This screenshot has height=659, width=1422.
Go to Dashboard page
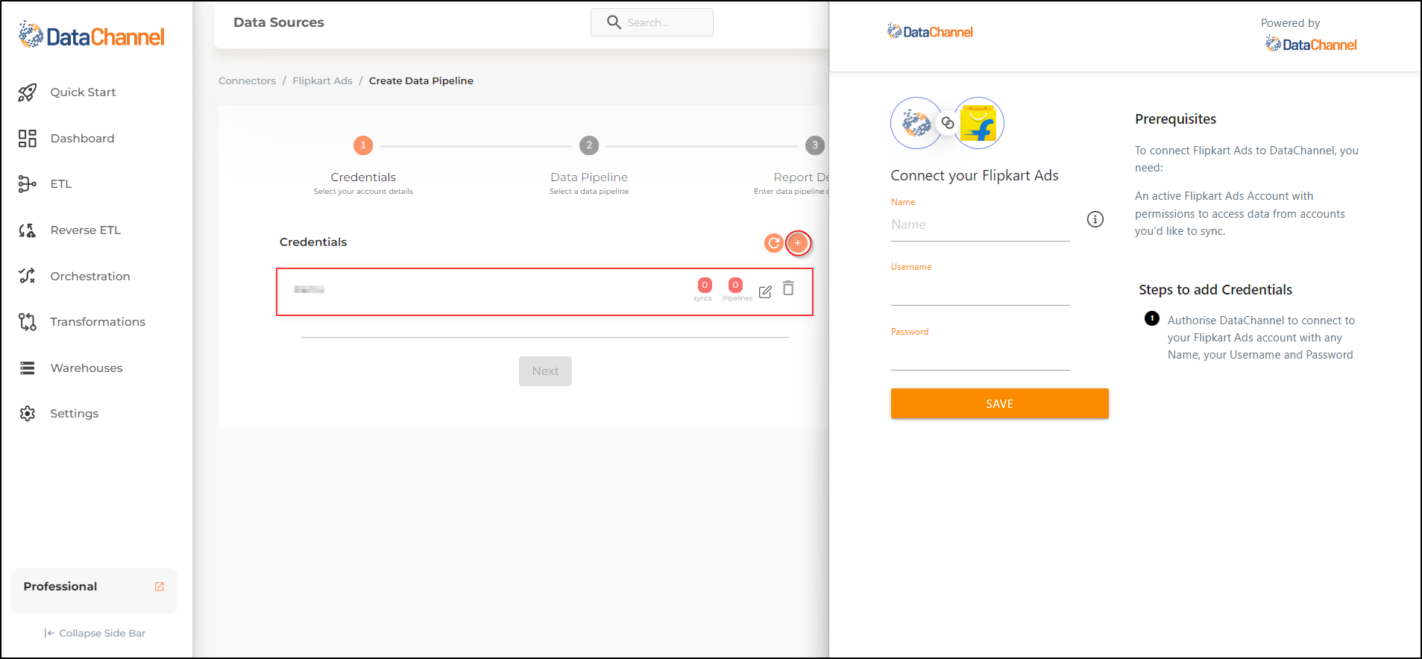(82, 139)
